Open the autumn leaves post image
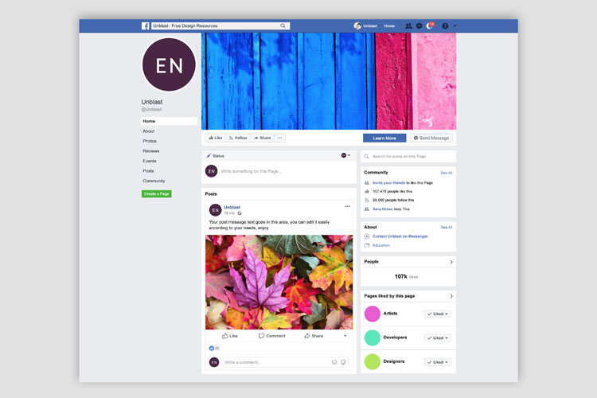The height and width of the screenshot is (398, 597). click(x=279, y=282)
